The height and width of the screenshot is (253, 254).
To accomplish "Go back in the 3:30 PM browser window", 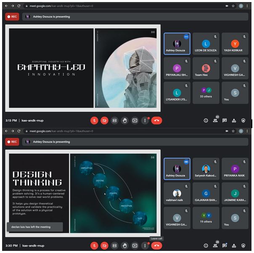I will pyautogui.click(x=6, y=131).
